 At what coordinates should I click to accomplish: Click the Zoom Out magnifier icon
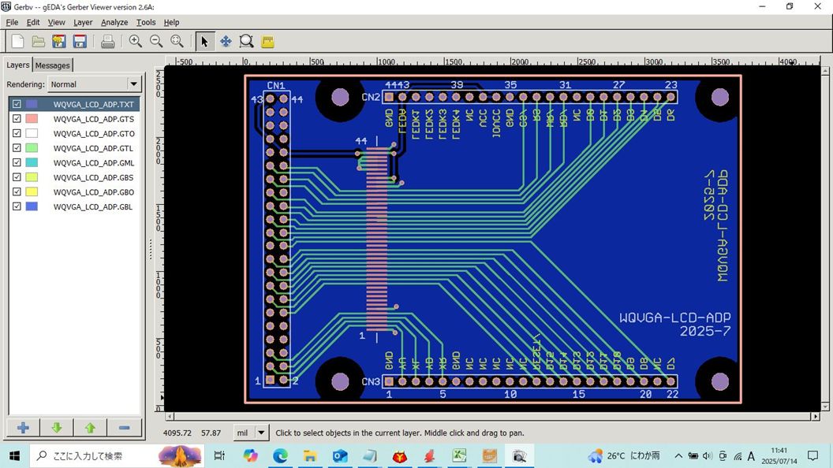[156, 42]
